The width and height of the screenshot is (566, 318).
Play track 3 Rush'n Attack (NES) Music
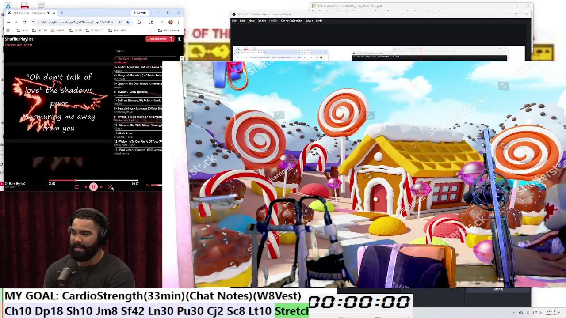point(138,68)
